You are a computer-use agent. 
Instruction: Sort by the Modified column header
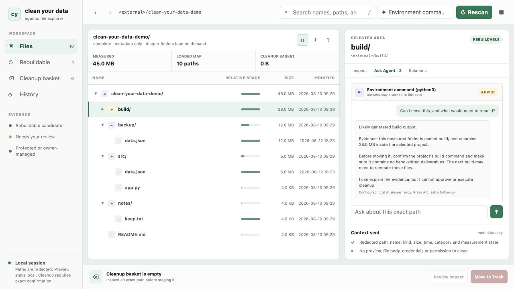[x=324, y=78]
